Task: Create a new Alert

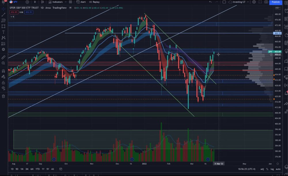Action: pos(81,2)
